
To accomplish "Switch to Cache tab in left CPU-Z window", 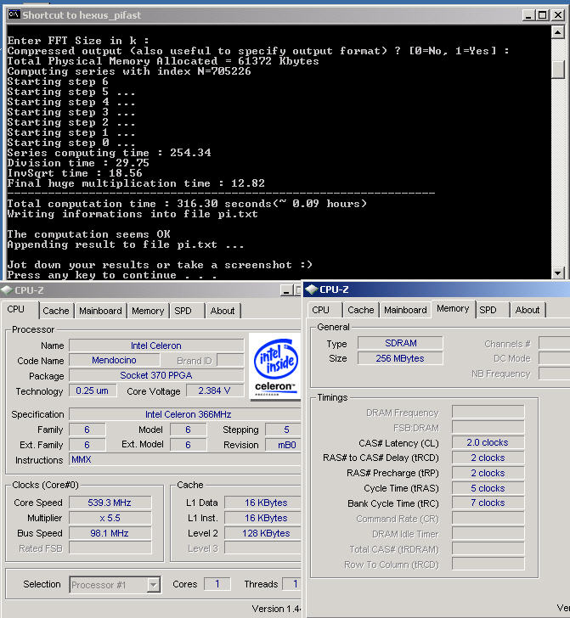I will pyautogui.click(x=56, y=311).
